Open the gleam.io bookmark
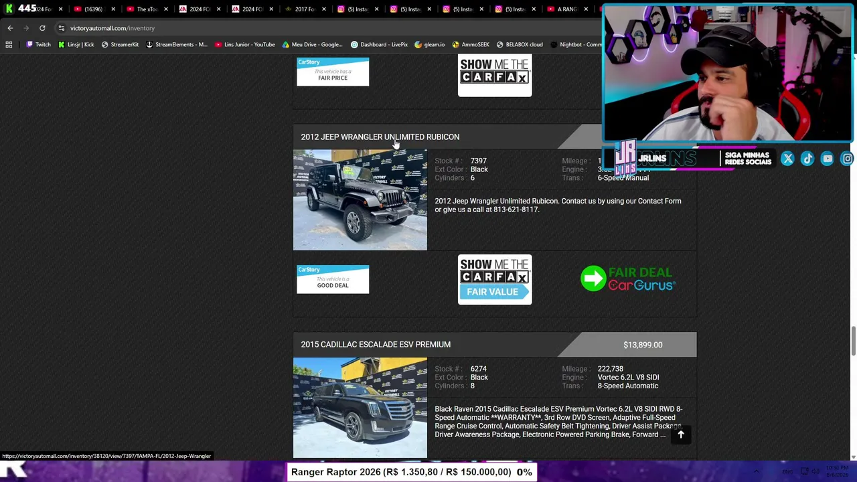 (430, 45)
